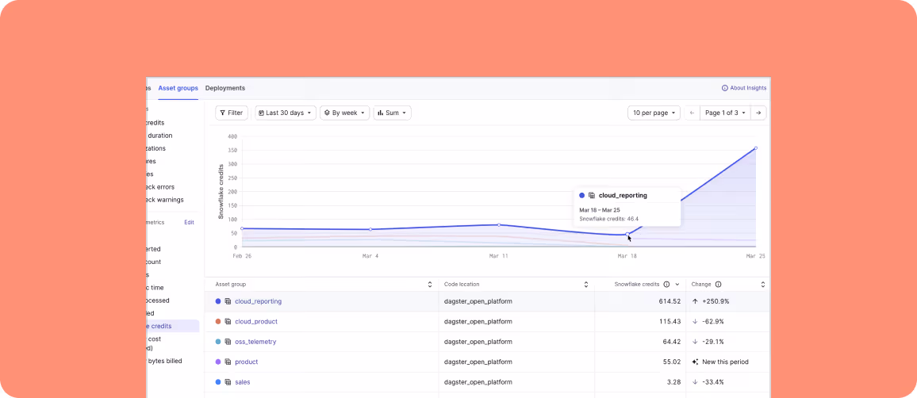Open the Sum aggregation dropdown
This screenshot has height=398, width=917.
click(x=393, y=113)
